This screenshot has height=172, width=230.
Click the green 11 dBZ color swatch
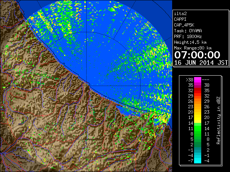point(198,128)
